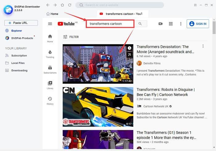Click the SIGN IN button

click(x=198, y=24)
